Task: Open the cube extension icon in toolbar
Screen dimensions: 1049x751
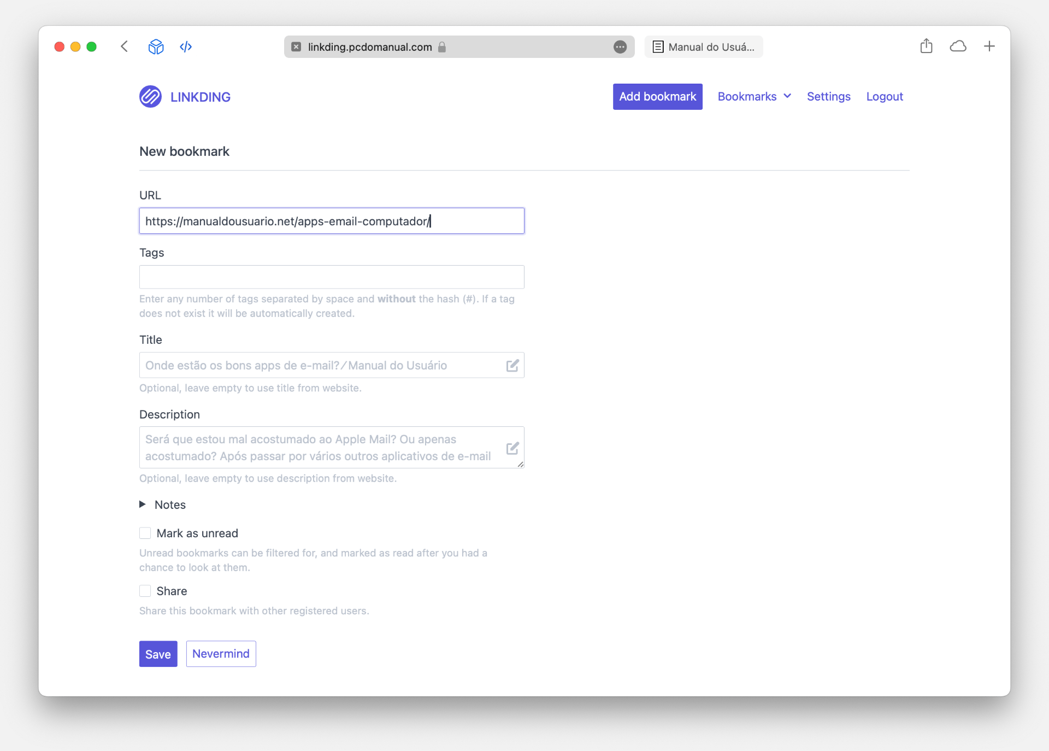Action: 156,46
